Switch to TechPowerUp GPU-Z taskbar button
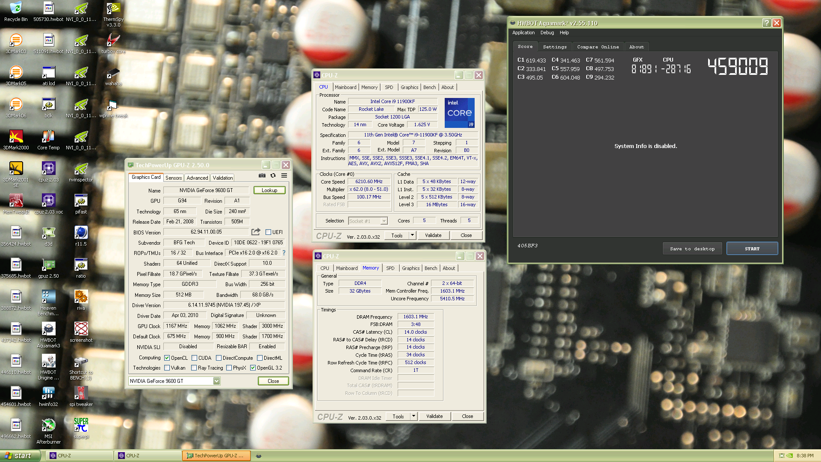The image size is (821, 462). pyautogui.click(x=216, y=456)
